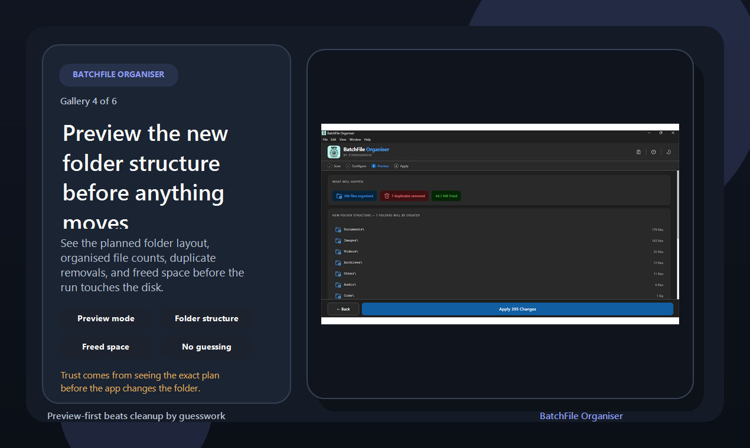The width and height of the screenshot is (750, 448).
Task: Select the Documents folder icon
Action: [x=337, y=229]
